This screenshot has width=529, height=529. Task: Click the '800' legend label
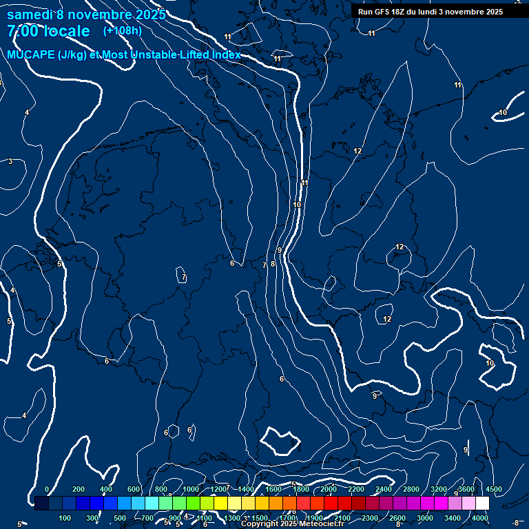[161, 489]
